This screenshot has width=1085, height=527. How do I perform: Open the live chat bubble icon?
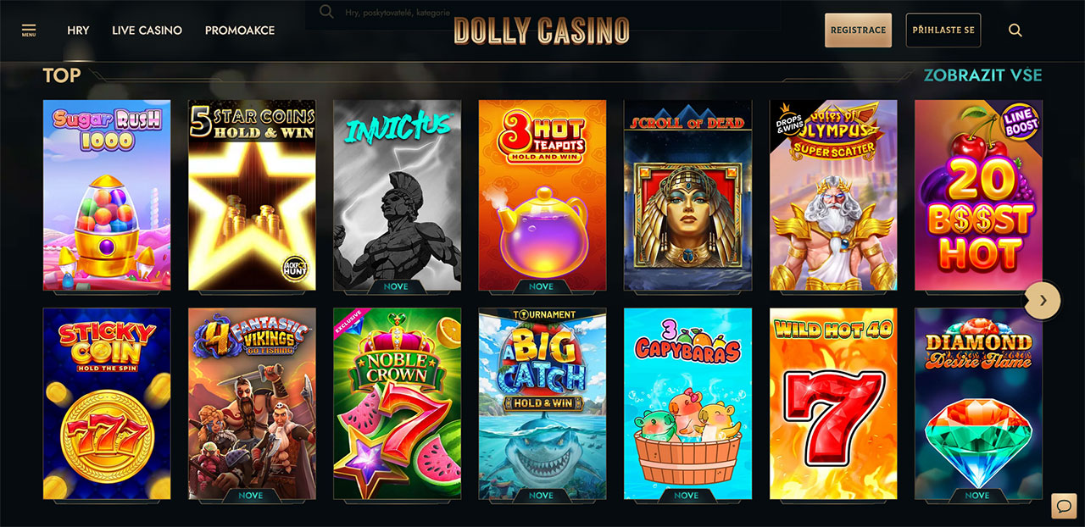pos(1063,506)
